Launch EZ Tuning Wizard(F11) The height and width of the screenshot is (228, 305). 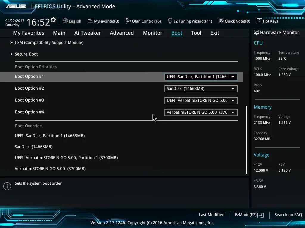tap(193, 21)
